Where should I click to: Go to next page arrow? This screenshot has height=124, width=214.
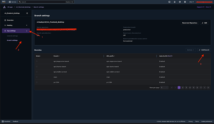click(205, 88)
